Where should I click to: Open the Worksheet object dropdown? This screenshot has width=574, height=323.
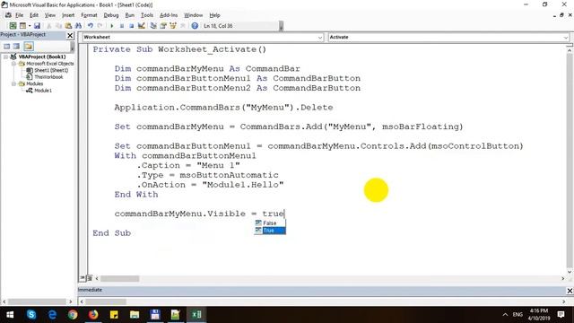(x=320, y=37)
